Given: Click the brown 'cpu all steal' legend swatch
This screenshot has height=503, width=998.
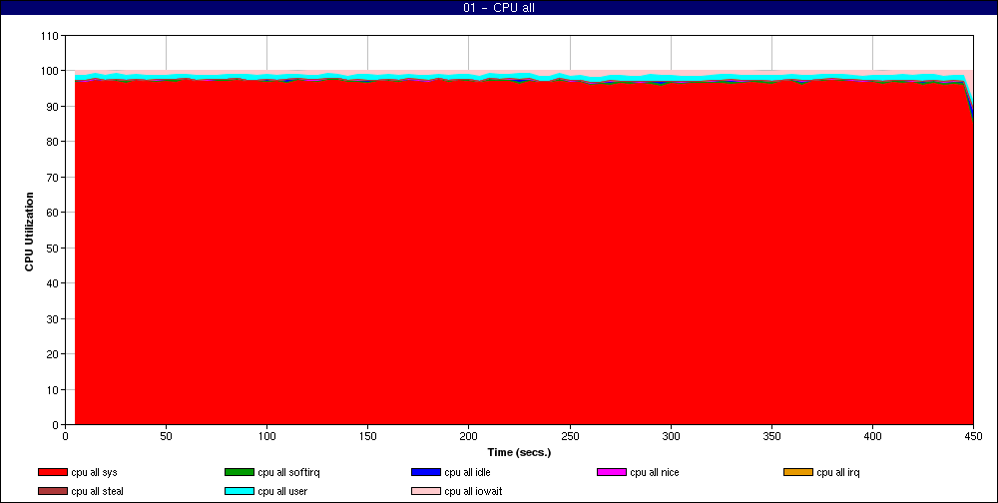Looking at the screenshot, I should coord(53,492).
